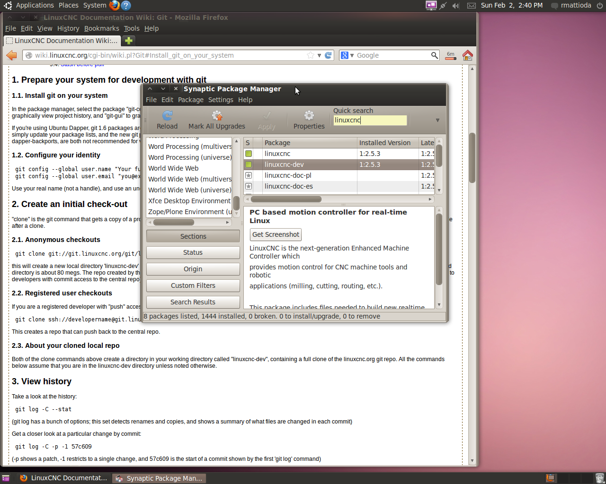The height and width of the screenshot is (484, 606).
Task: Click the network status icon
Action: pos(443,6)
